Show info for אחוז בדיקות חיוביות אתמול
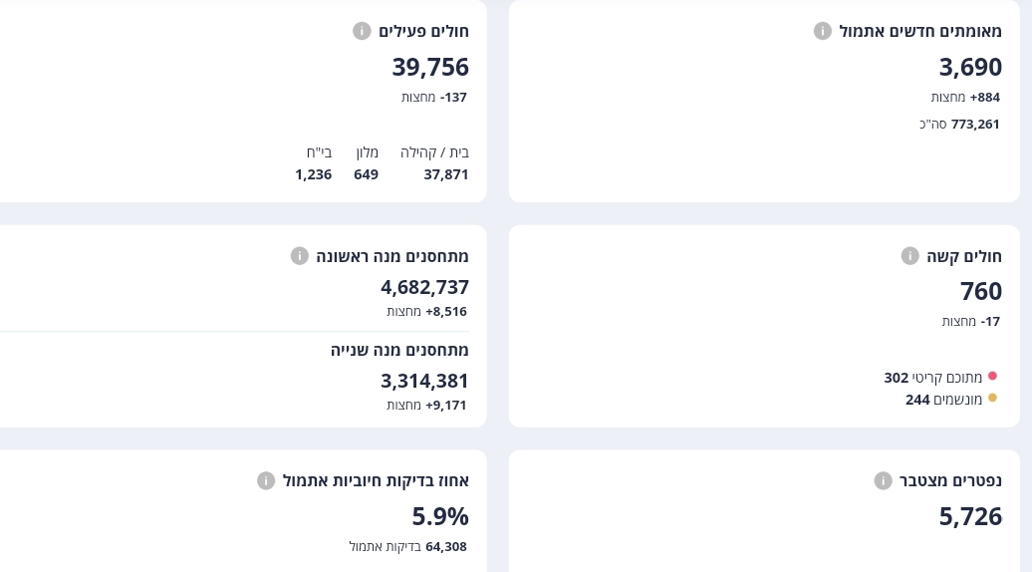The image size is (1032, 572). pyautogui.click(x=266, y=481)
